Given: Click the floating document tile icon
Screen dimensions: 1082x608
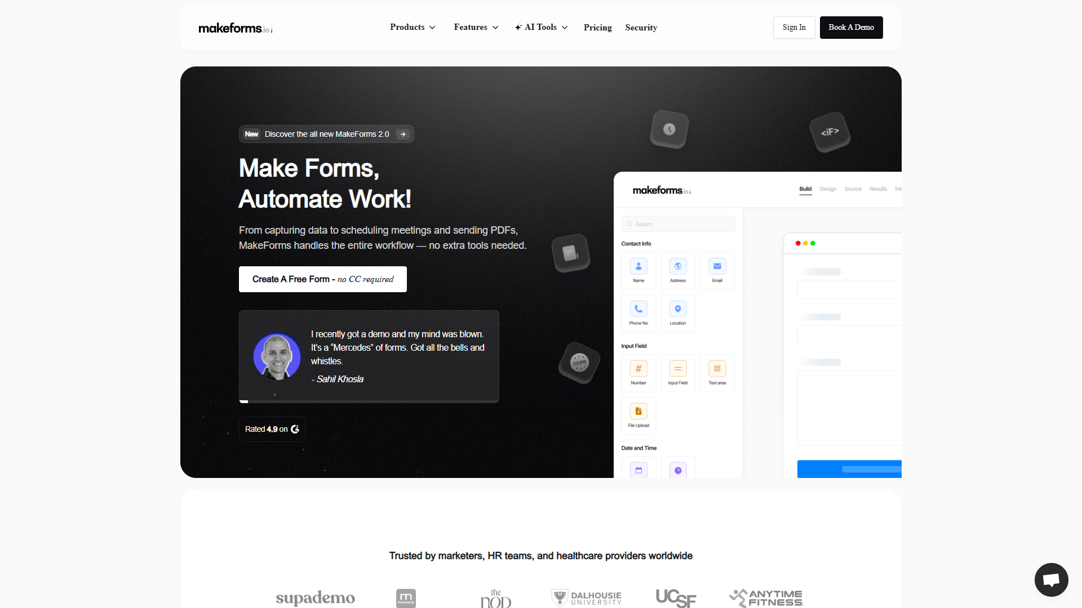Looking at the screenshot, I should (x=570, y=253).
